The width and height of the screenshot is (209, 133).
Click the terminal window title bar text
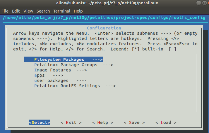click(x=107, y=3)
